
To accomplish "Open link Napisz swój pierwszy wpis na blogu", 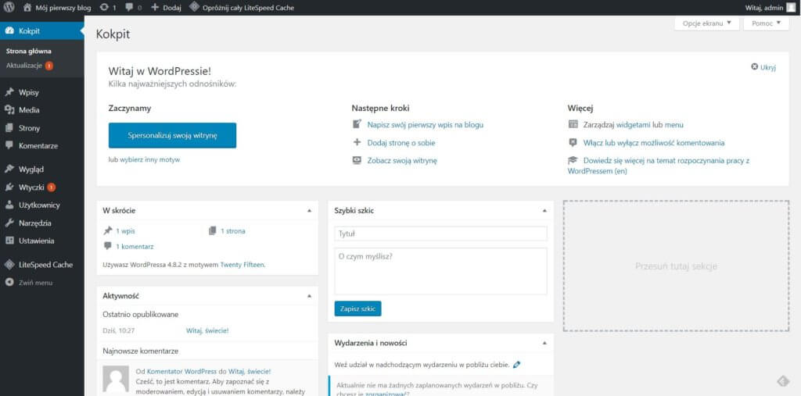I will (425, 124).
